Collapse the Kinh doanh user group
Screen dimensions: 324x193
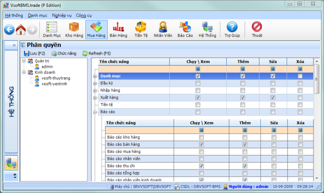[x=24, y=72]
